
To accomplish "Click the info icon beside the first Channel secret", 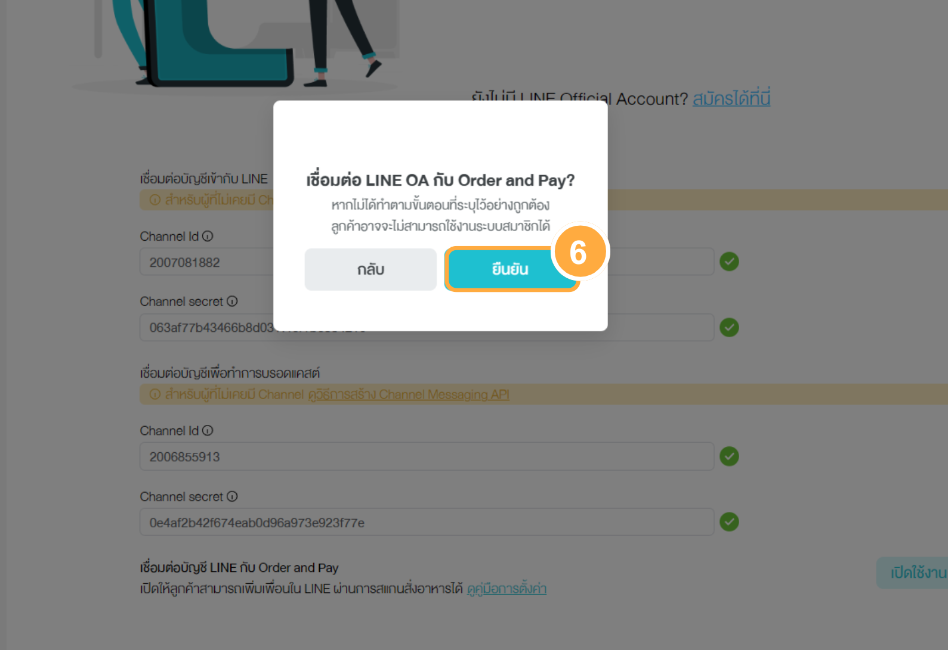I will [x=232, y=301].
